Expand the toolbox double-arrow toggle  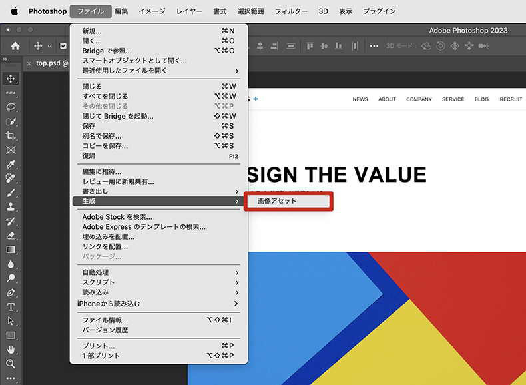5,59
